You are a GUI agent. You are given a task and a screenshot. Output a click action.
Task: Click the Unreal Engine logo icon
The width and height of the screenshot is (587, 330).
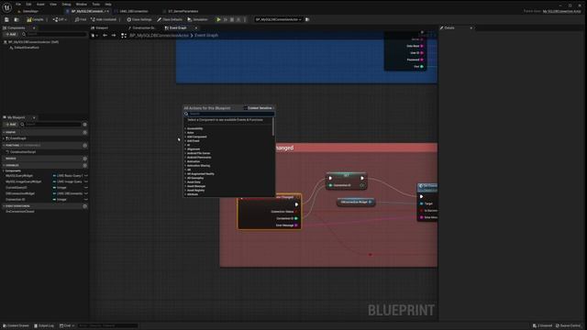click(x=6, y=6)
